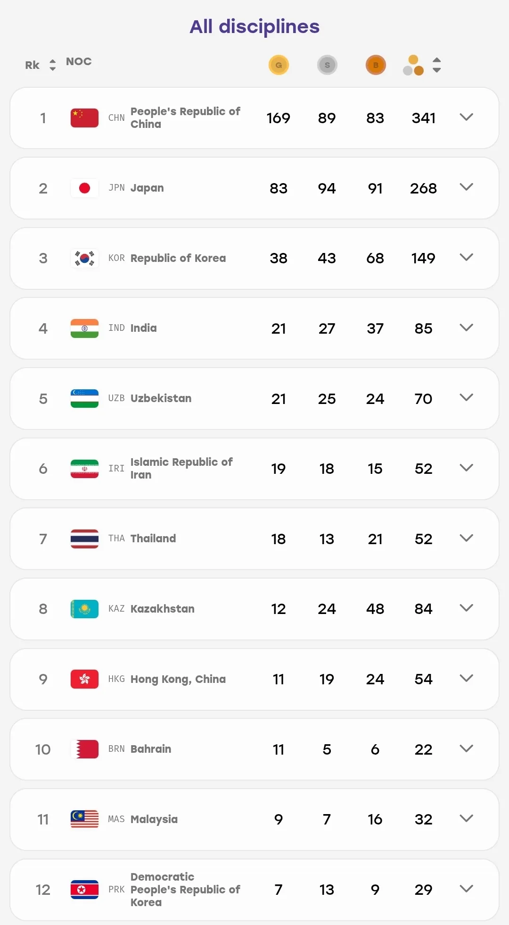Viewport: 509px width, 925px height.
Task: Toggle total medals sort arrows
Action: coord(437,65)
